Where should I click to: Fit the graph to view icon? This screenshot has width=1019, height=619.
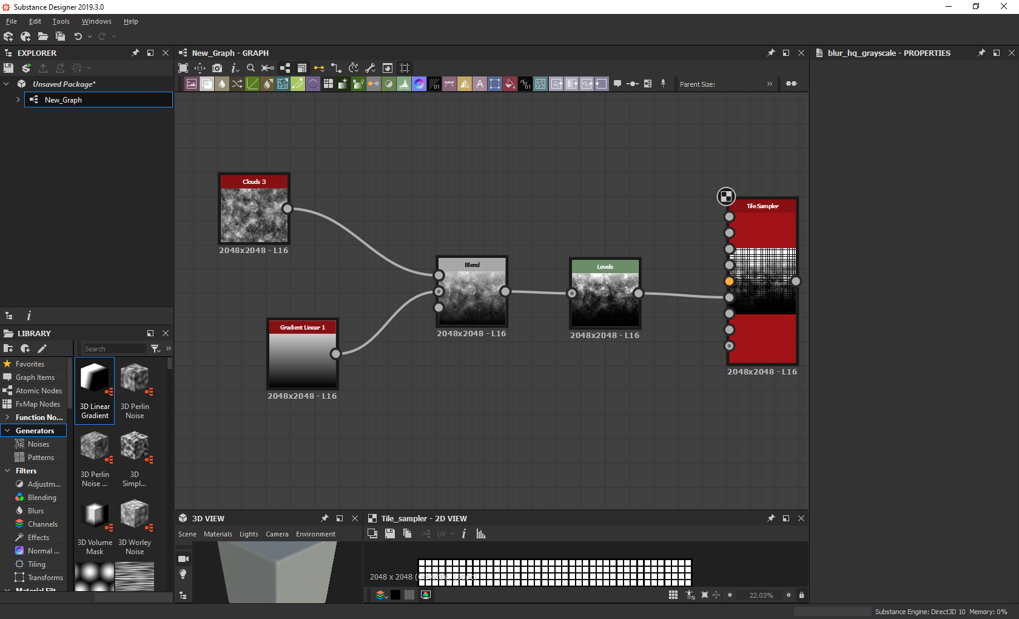coord(183,68)
